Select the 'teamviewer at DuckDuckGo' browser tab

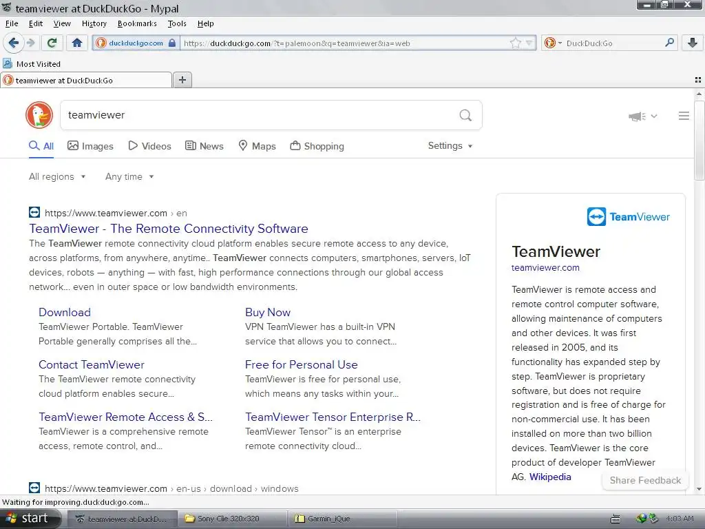[86, 80]
